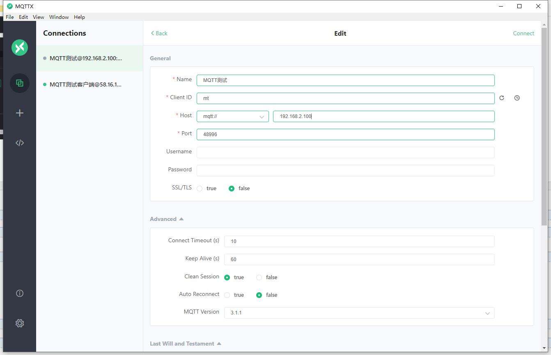Open the Settings gear icon

click(x=20, y=323)
